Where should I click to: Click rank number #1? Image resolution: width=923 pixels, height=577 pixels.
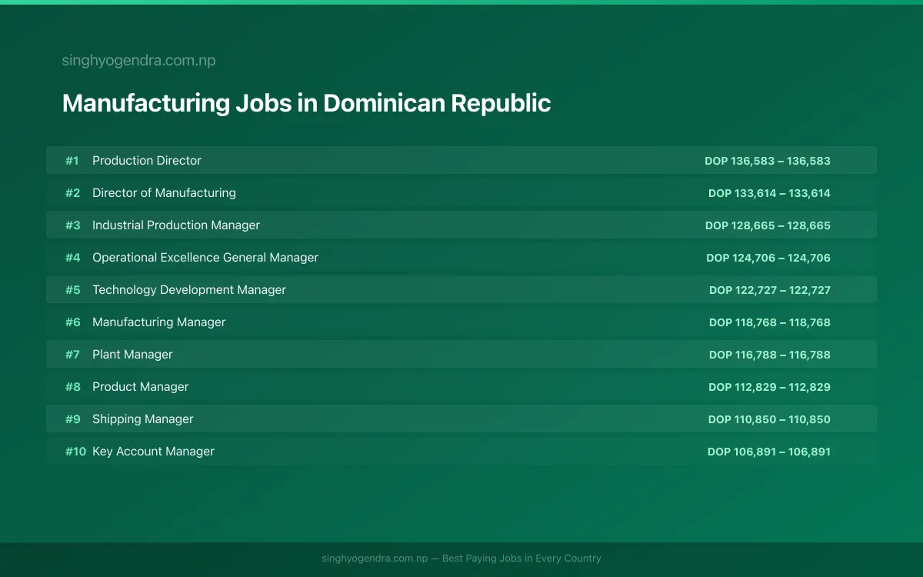pos(72,161)
